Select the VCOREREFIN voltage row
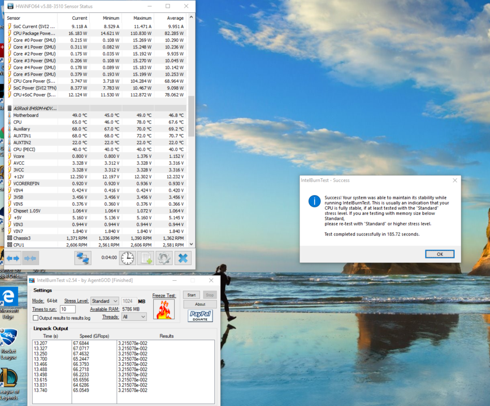This screenshot has width=490, height=406. pos(96,183)
